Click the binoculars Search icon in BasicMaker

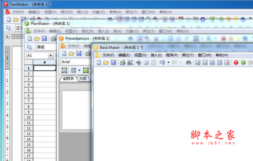point(188,63)
